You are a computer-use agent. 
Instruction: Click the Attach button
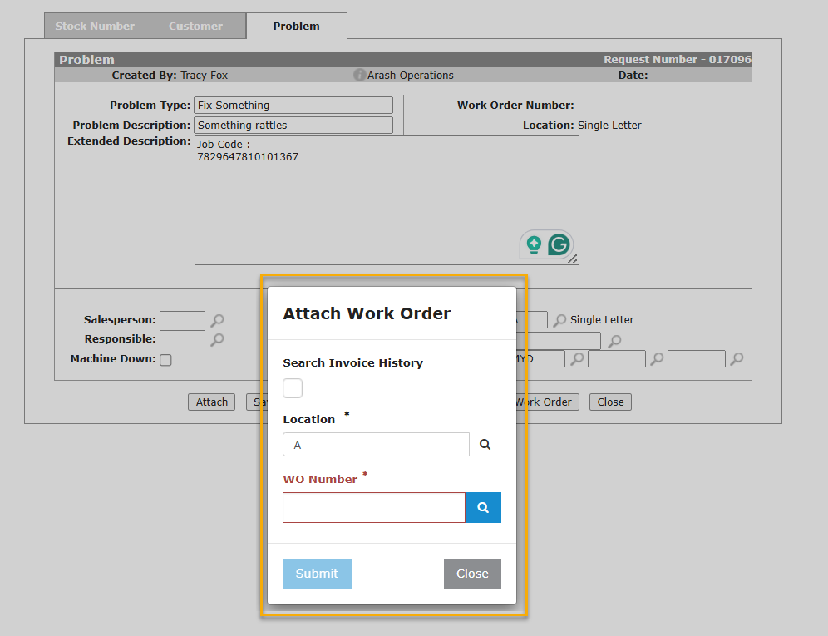(211, 402)
